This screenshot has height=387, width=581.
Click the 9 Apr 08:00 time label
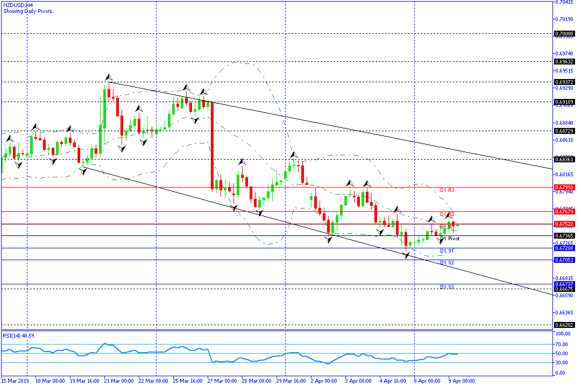(x=462, y=381)
